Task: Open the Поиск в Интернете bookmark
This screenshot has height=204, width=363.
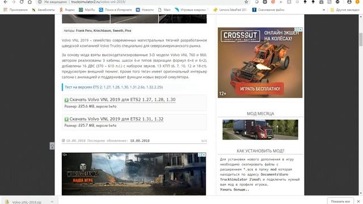Action: click(115, 10)
